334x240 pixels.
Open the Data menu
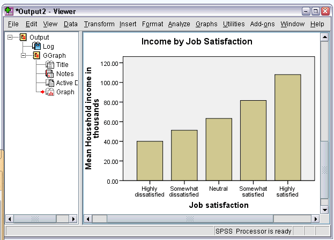(x=71, y=24)
